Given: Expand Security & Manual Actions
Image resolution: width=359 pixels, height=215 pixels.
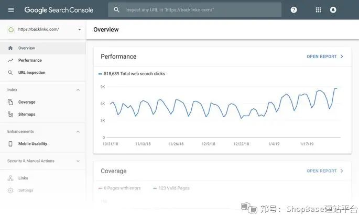Looking at the screenshot, I should click(x=78, y=161).
